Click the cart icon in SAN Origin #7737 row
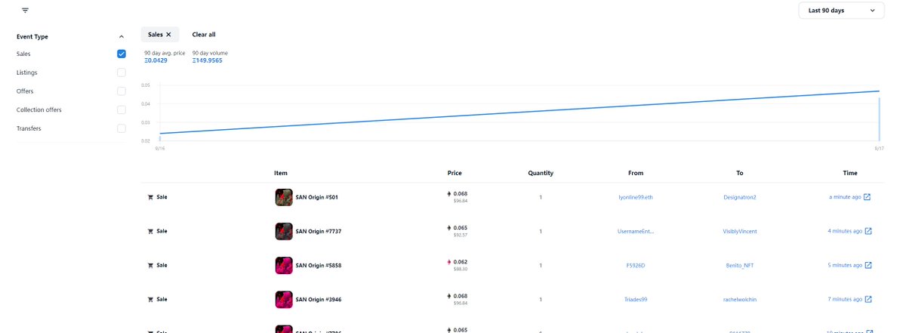The width and height of the screenshot is (906, 333). [x=150, y=231]
